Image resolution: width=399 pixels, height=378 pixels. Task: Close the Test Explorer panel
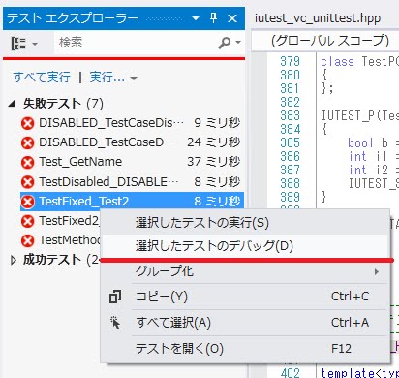coord(232,18)
